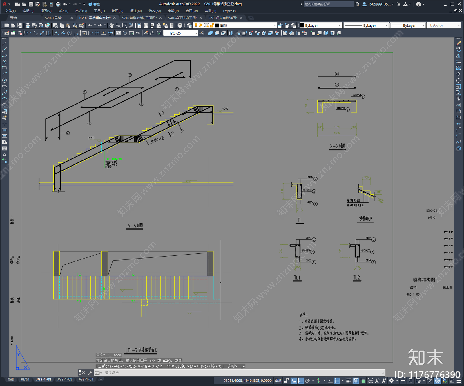Viewport: 464px width, 386px height.
Task: Select the Arc Length dimension tool
Action: [42, 33]
